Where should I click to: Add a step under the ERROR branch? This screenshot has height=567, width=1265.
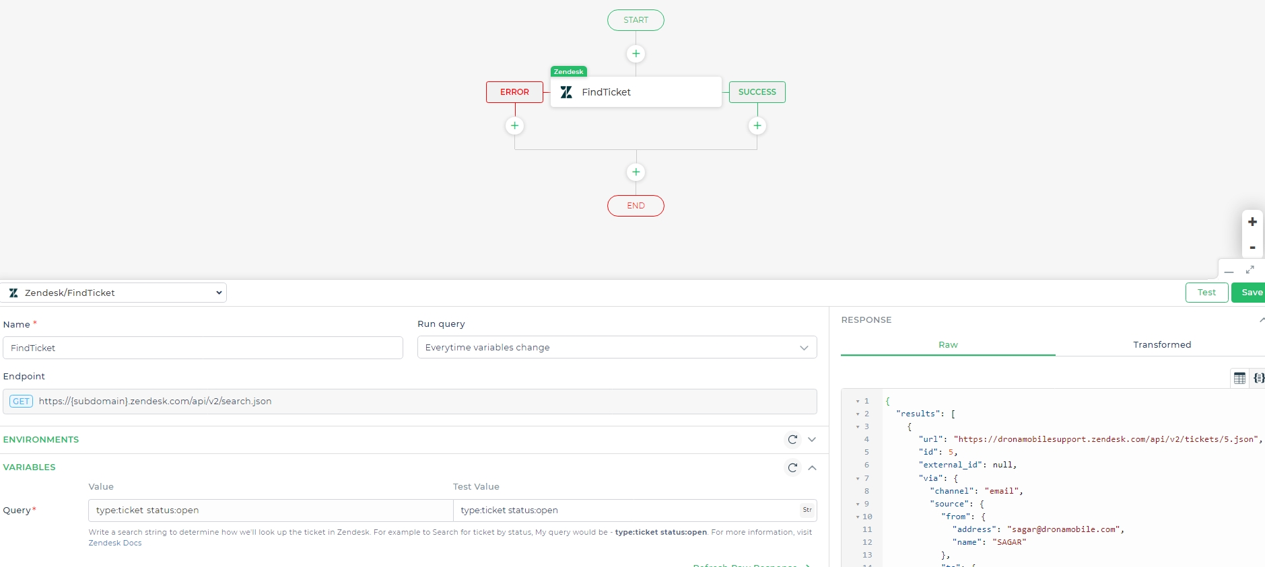[x=514, y=126]
